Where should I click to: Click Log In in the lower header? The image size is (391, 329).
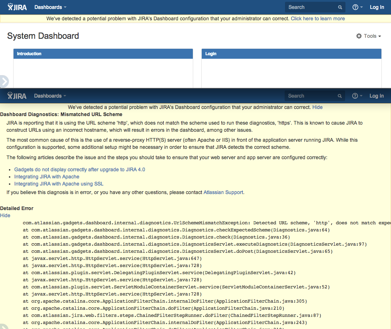tap(376, 96)
